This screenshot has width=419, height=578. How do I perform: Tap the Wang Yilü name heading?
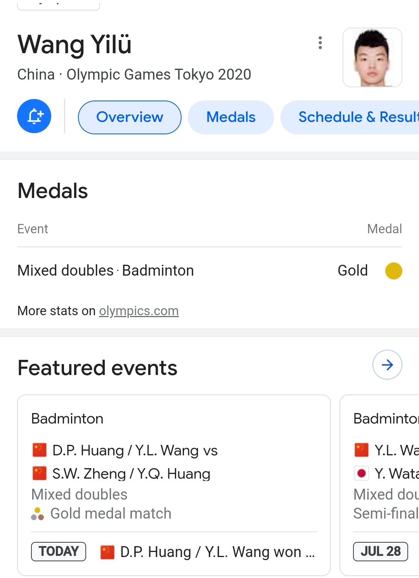(x=75, y=44)
